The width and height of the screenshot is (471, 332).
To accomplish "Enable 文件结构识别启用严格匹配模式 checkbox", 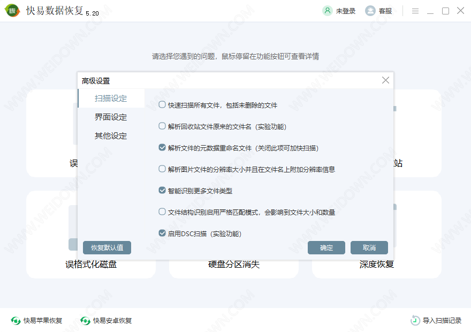I will (162, 212).
